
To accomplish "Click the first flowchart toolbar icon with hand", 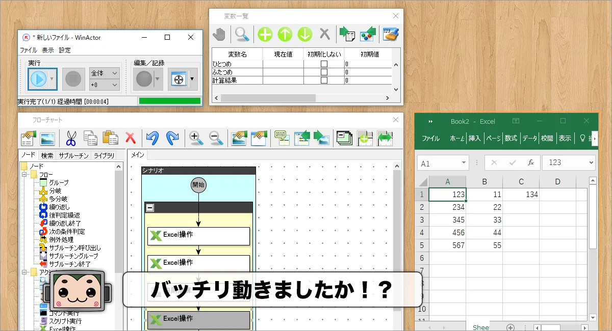I will coord(28,138).
